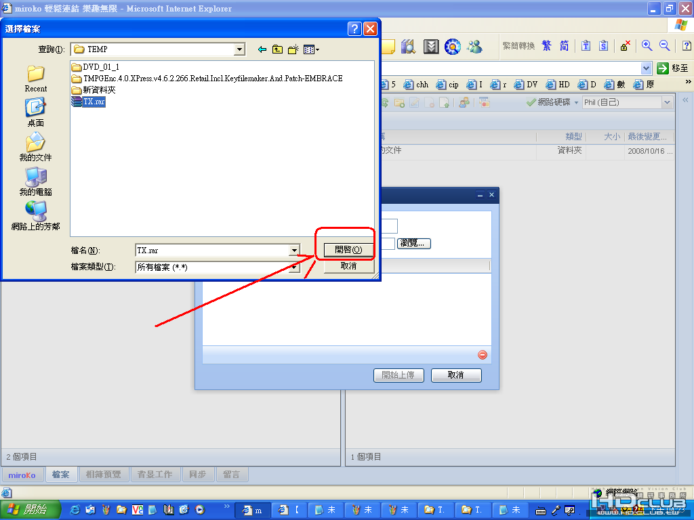Image resolution: width=694 pixels, height=520 pixels.
Task: Click the books search toolbar icon
Action: (408, 47)
